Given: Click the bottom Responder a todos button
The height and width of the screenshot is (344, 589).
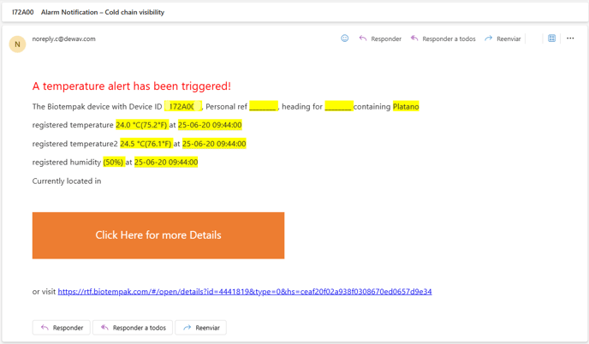Looking at the screenshot, I should click(x=133, y=328).
